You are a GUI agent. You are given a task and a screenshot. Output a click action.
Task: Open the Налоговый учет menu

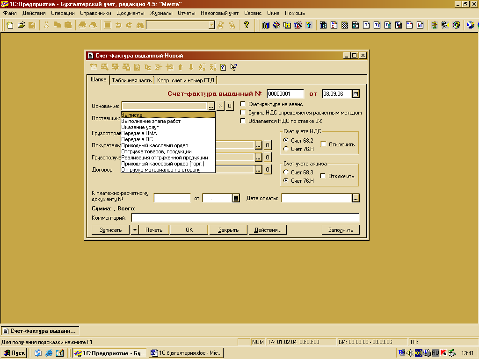coord(220,13)
